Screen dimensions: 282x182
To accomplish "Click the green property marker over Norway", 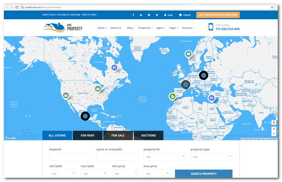I will click(x=188, y=54).
